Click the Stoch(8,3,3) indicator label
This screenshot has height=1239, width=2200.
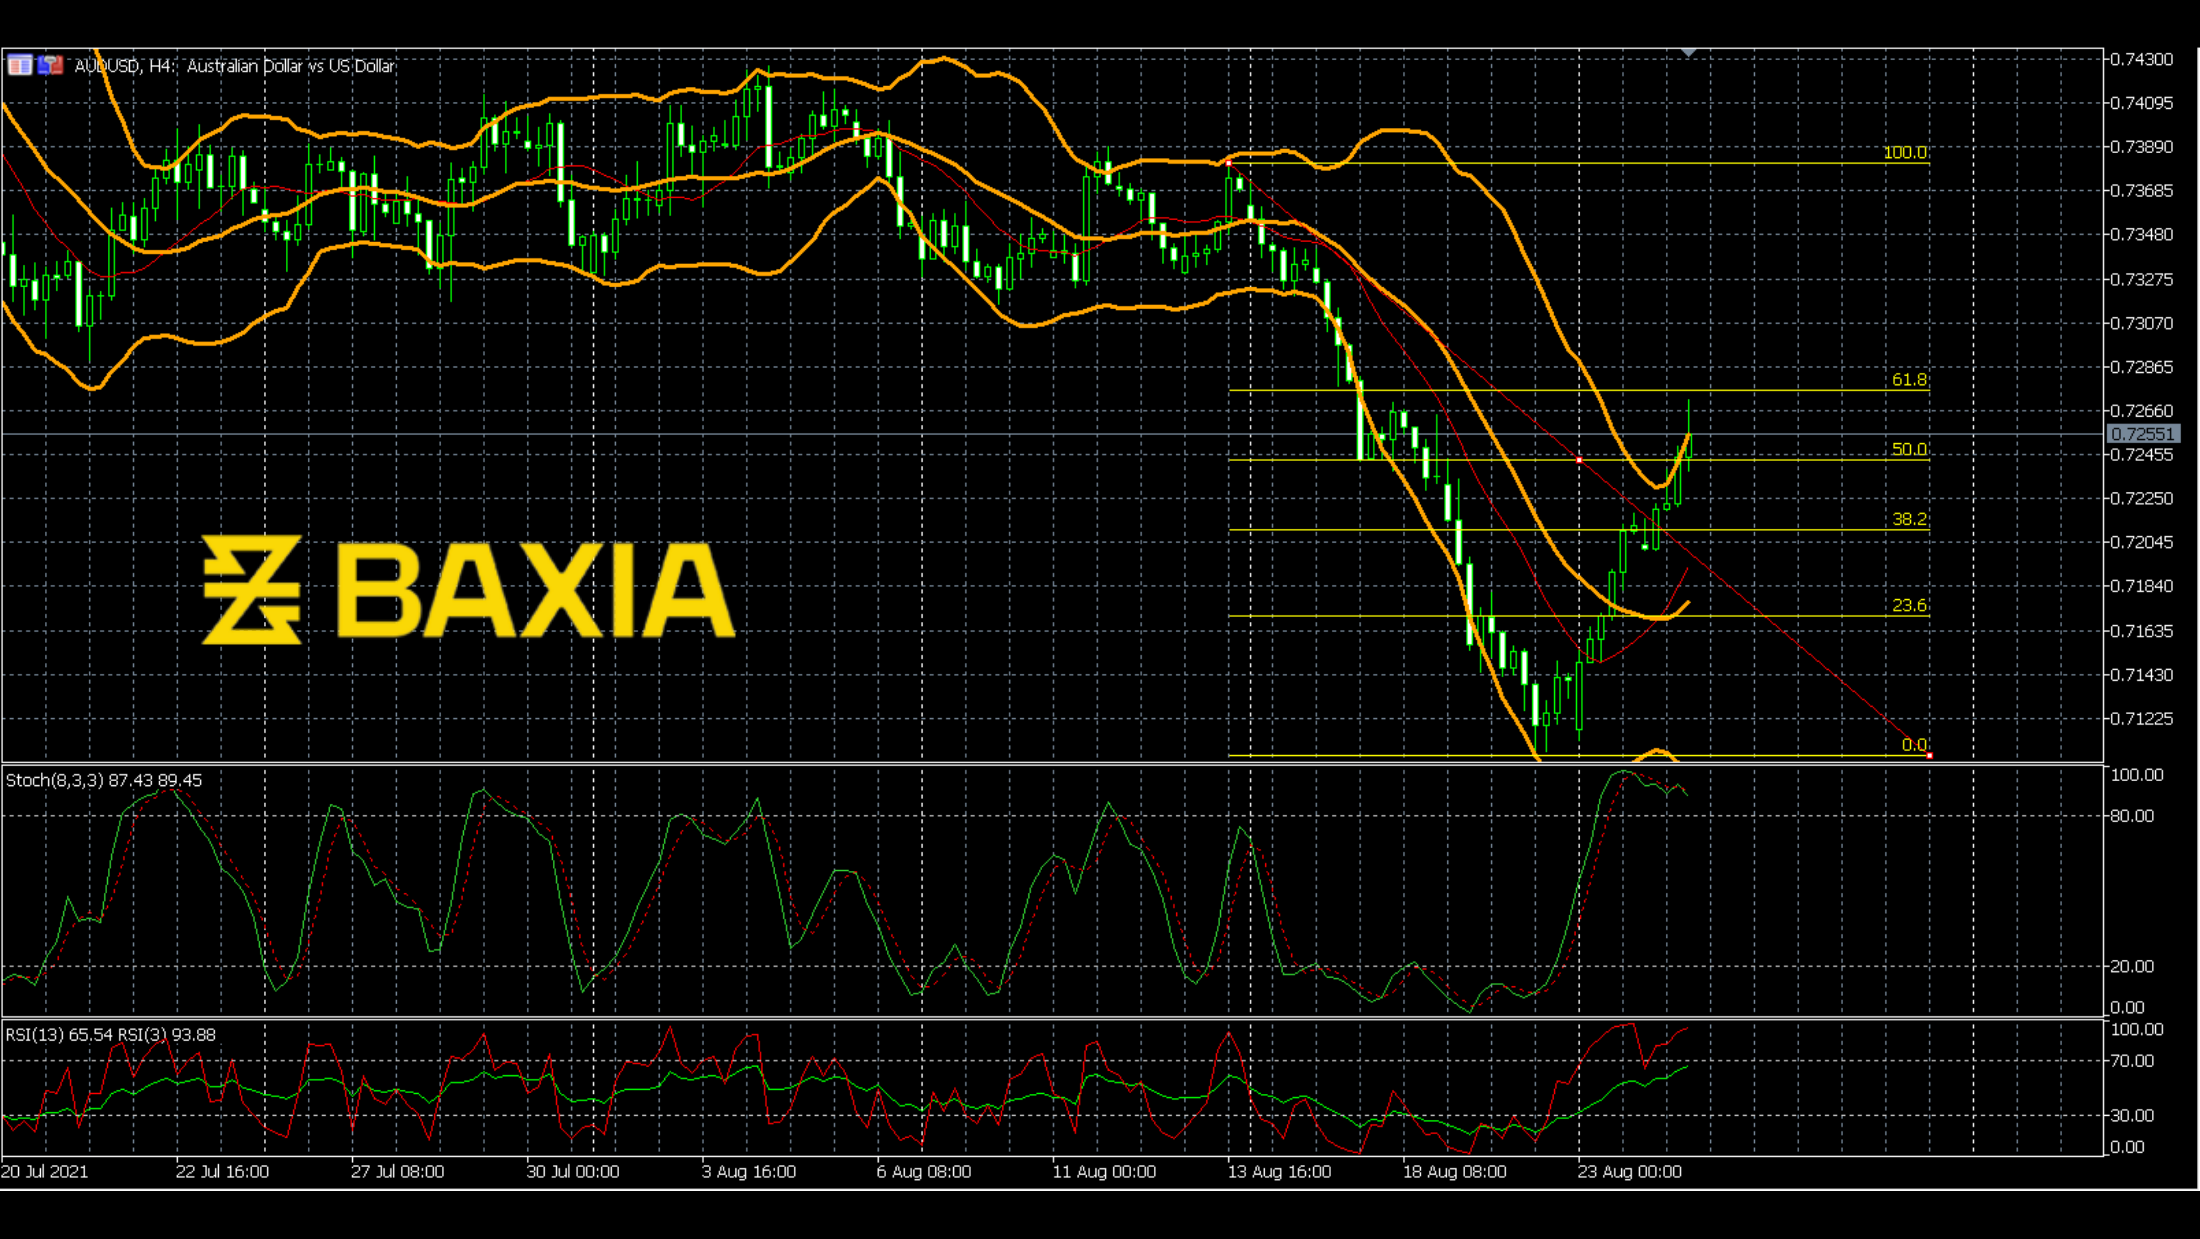[x=104, y=780]
